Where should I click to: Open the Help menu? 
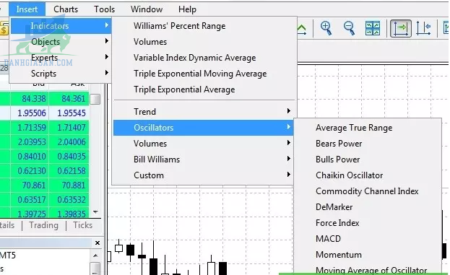point(187,9)
